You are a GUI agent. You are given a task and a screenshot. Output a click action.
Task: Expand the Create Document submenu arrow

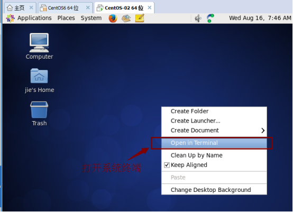[263, 131]
